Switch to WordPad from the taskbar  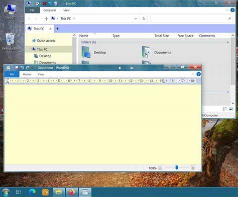point(85,192)
